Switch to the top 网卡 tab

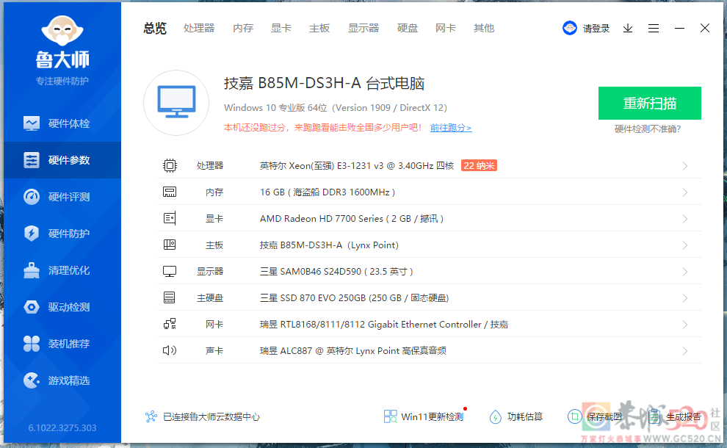(x=446, y=29)
